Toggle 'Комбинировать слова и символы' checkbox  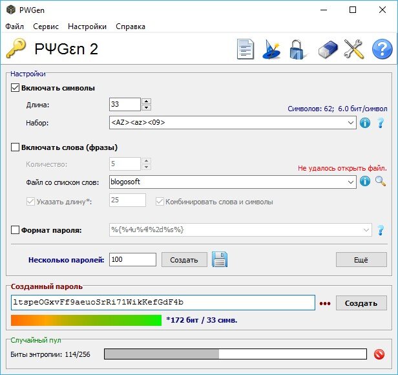coord(160,202)
